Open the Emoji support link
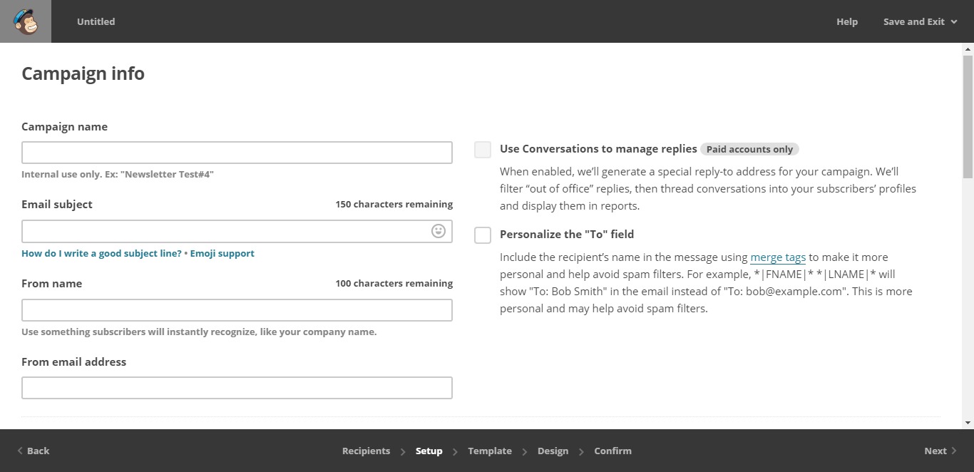This screenshot has height=472, width=974. (x=222, y=253)
